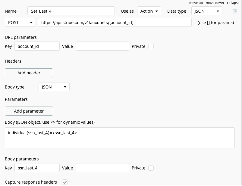Screen dimensions: 242x186
Task: Toggle Private checkbox for ssn_last_4 parameter
Action: pyautogui.click(x=151, y=168)
